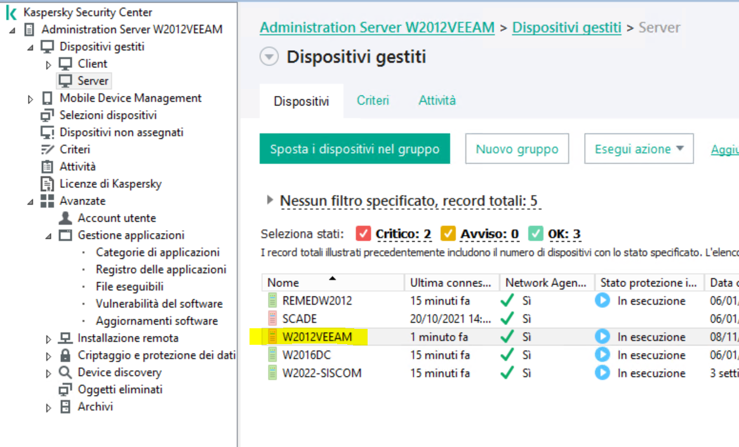Select Registro delle applicazioni in the tree
739x447 pixels.
[161, 270]
